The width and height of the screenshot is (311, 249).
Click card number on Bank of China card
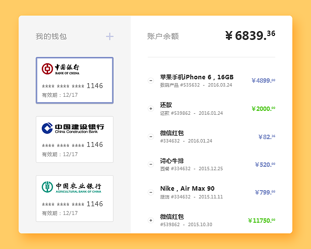72,86
